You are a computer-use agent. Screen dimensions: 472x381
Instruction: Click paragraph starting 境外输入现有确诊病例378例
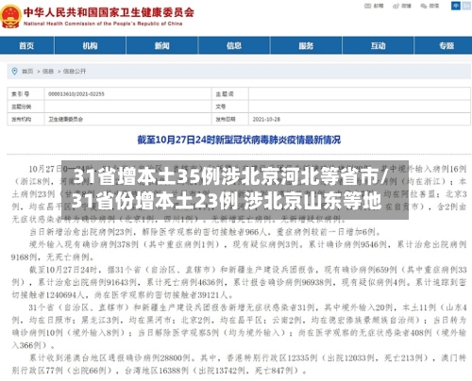tap(239, 251)
